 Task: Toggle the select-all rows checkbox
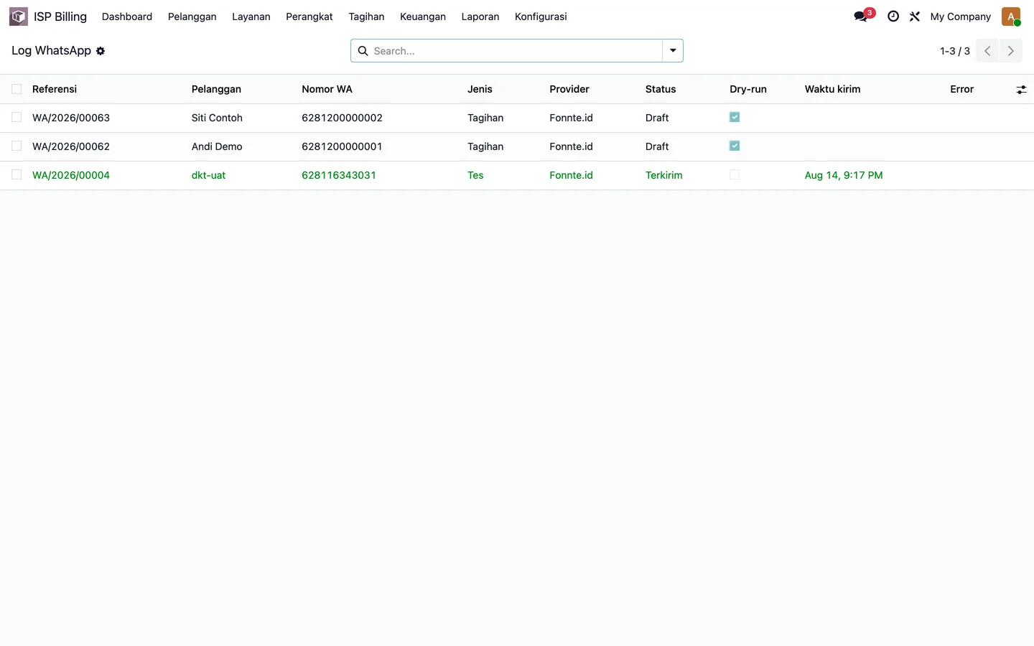17,89
